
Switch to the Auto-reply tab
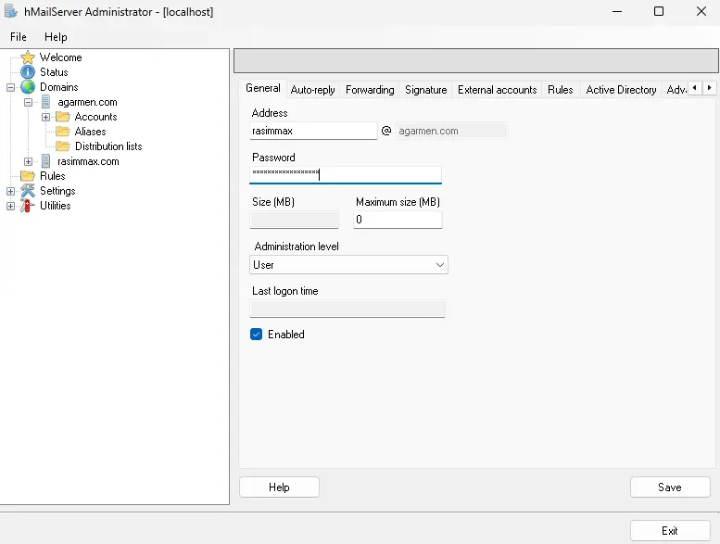pos(312,90)
